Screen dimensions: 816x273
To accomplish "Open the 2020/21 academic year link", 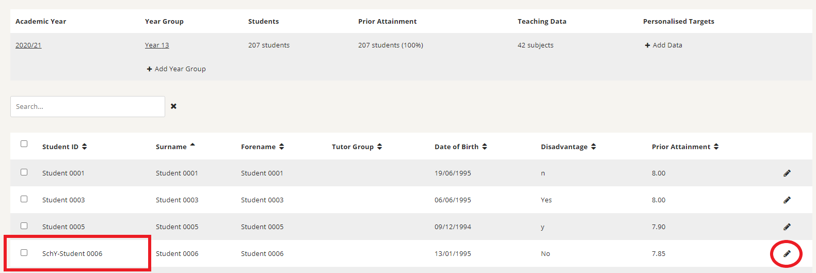I will click(x=28, y=45).
